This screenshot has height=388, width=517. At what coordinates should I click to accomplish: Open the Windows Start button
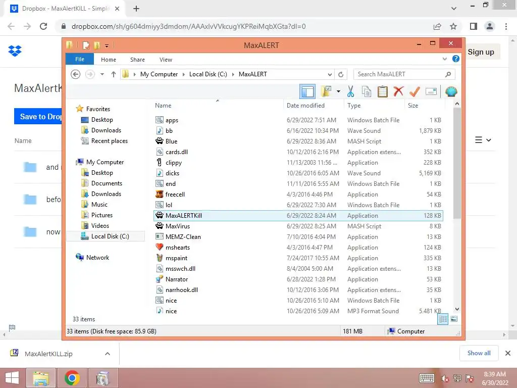pos(12,378)
